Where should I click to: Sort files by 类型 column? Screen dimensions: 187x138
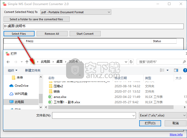pos(148,78)
